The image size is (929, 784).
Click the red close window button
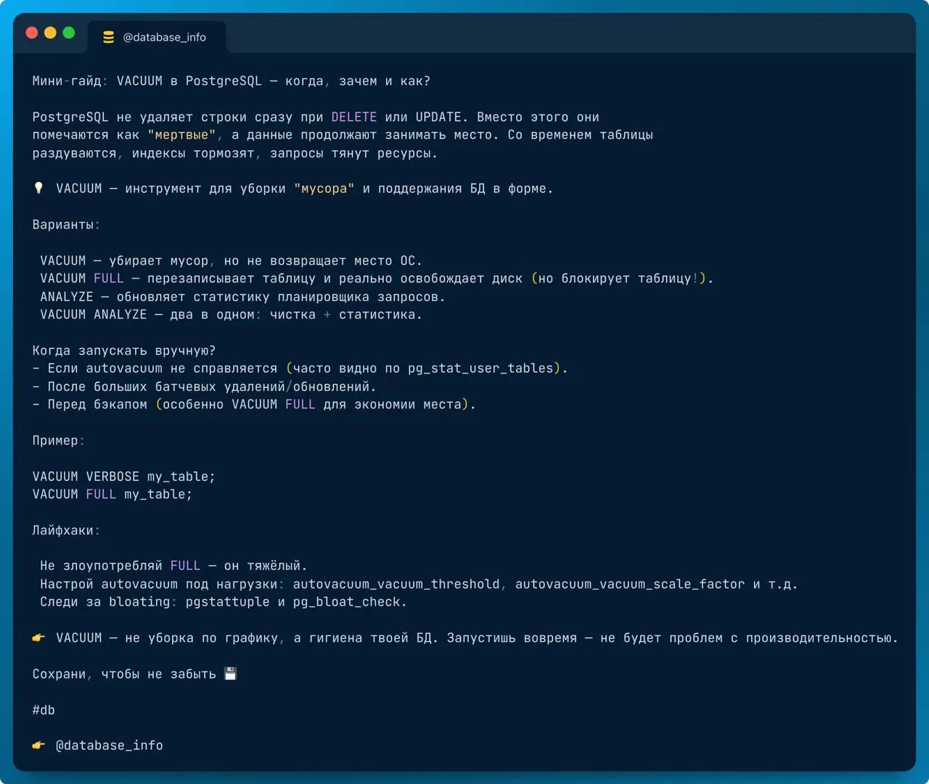32,33
